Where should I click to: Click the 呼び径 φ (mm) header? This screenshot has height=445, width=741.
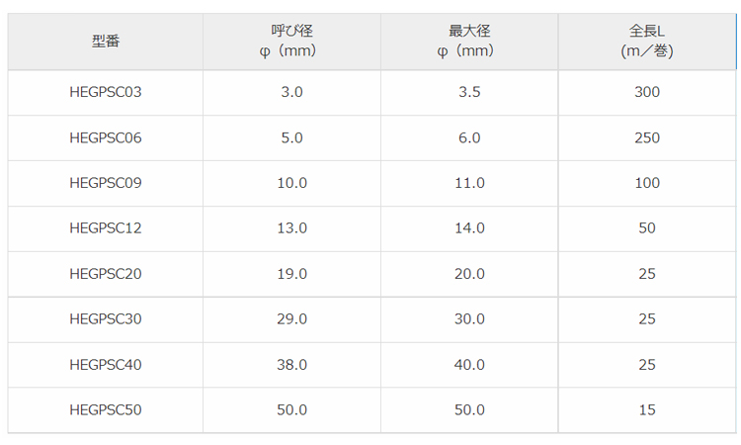point(291,42)
